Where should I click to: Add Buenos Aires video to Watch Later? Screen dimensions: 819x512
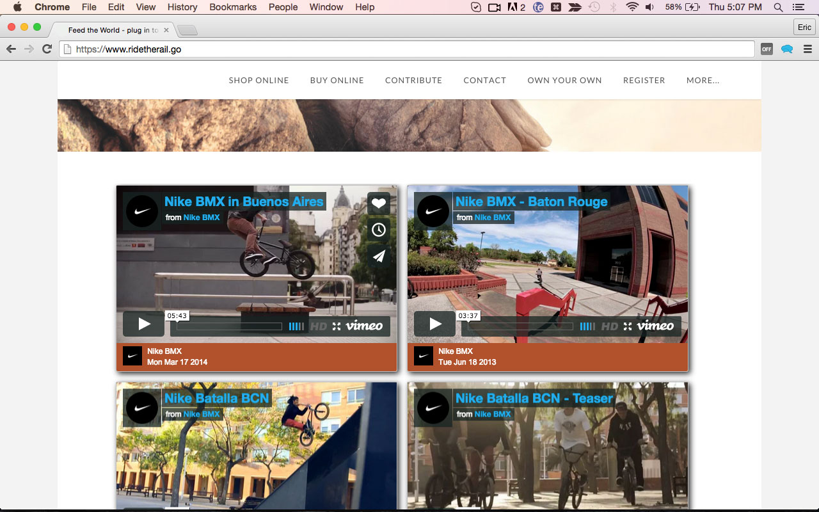click(379, 230)
